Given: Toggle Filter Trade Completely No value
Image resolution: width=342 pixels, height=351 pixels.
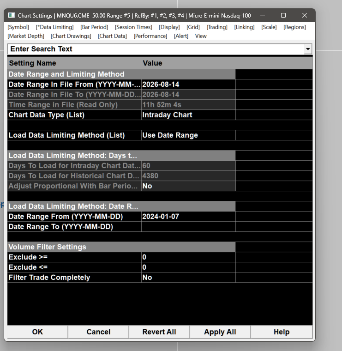Looking at the screenshot, I should 188,278.
